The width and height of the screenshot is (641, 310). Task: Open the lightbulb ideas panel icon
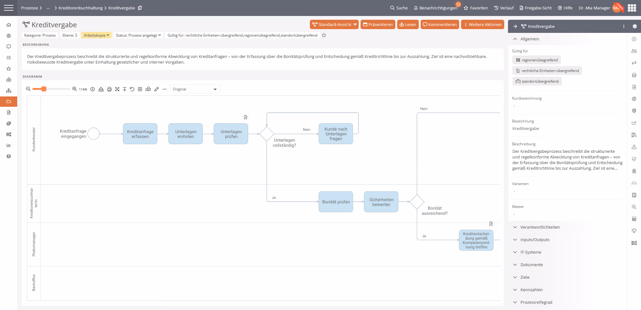pos(634,231)
